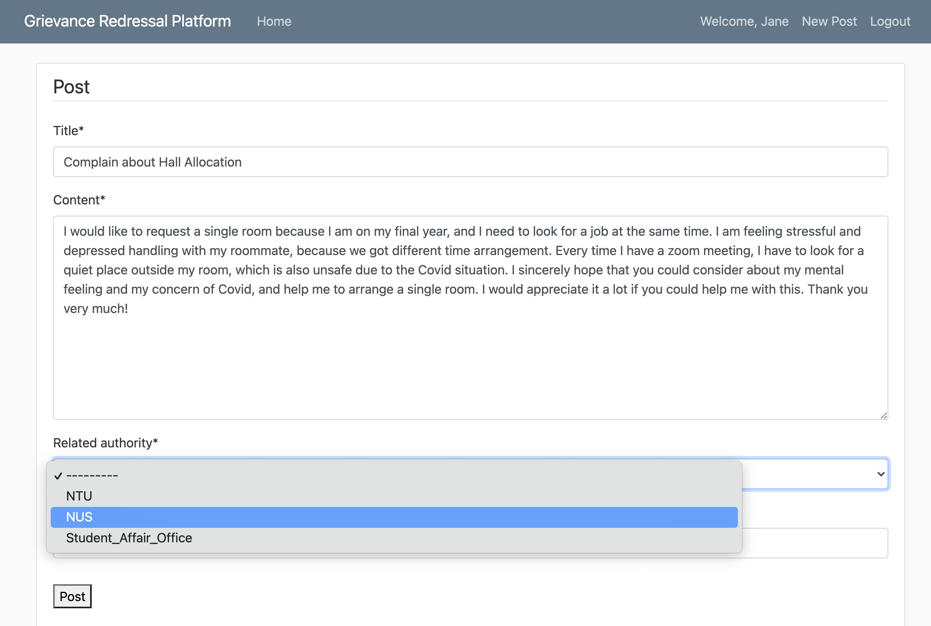Click the Related authority* label
This screenshot has height=626, width=931.
click(x=105, y=443)
